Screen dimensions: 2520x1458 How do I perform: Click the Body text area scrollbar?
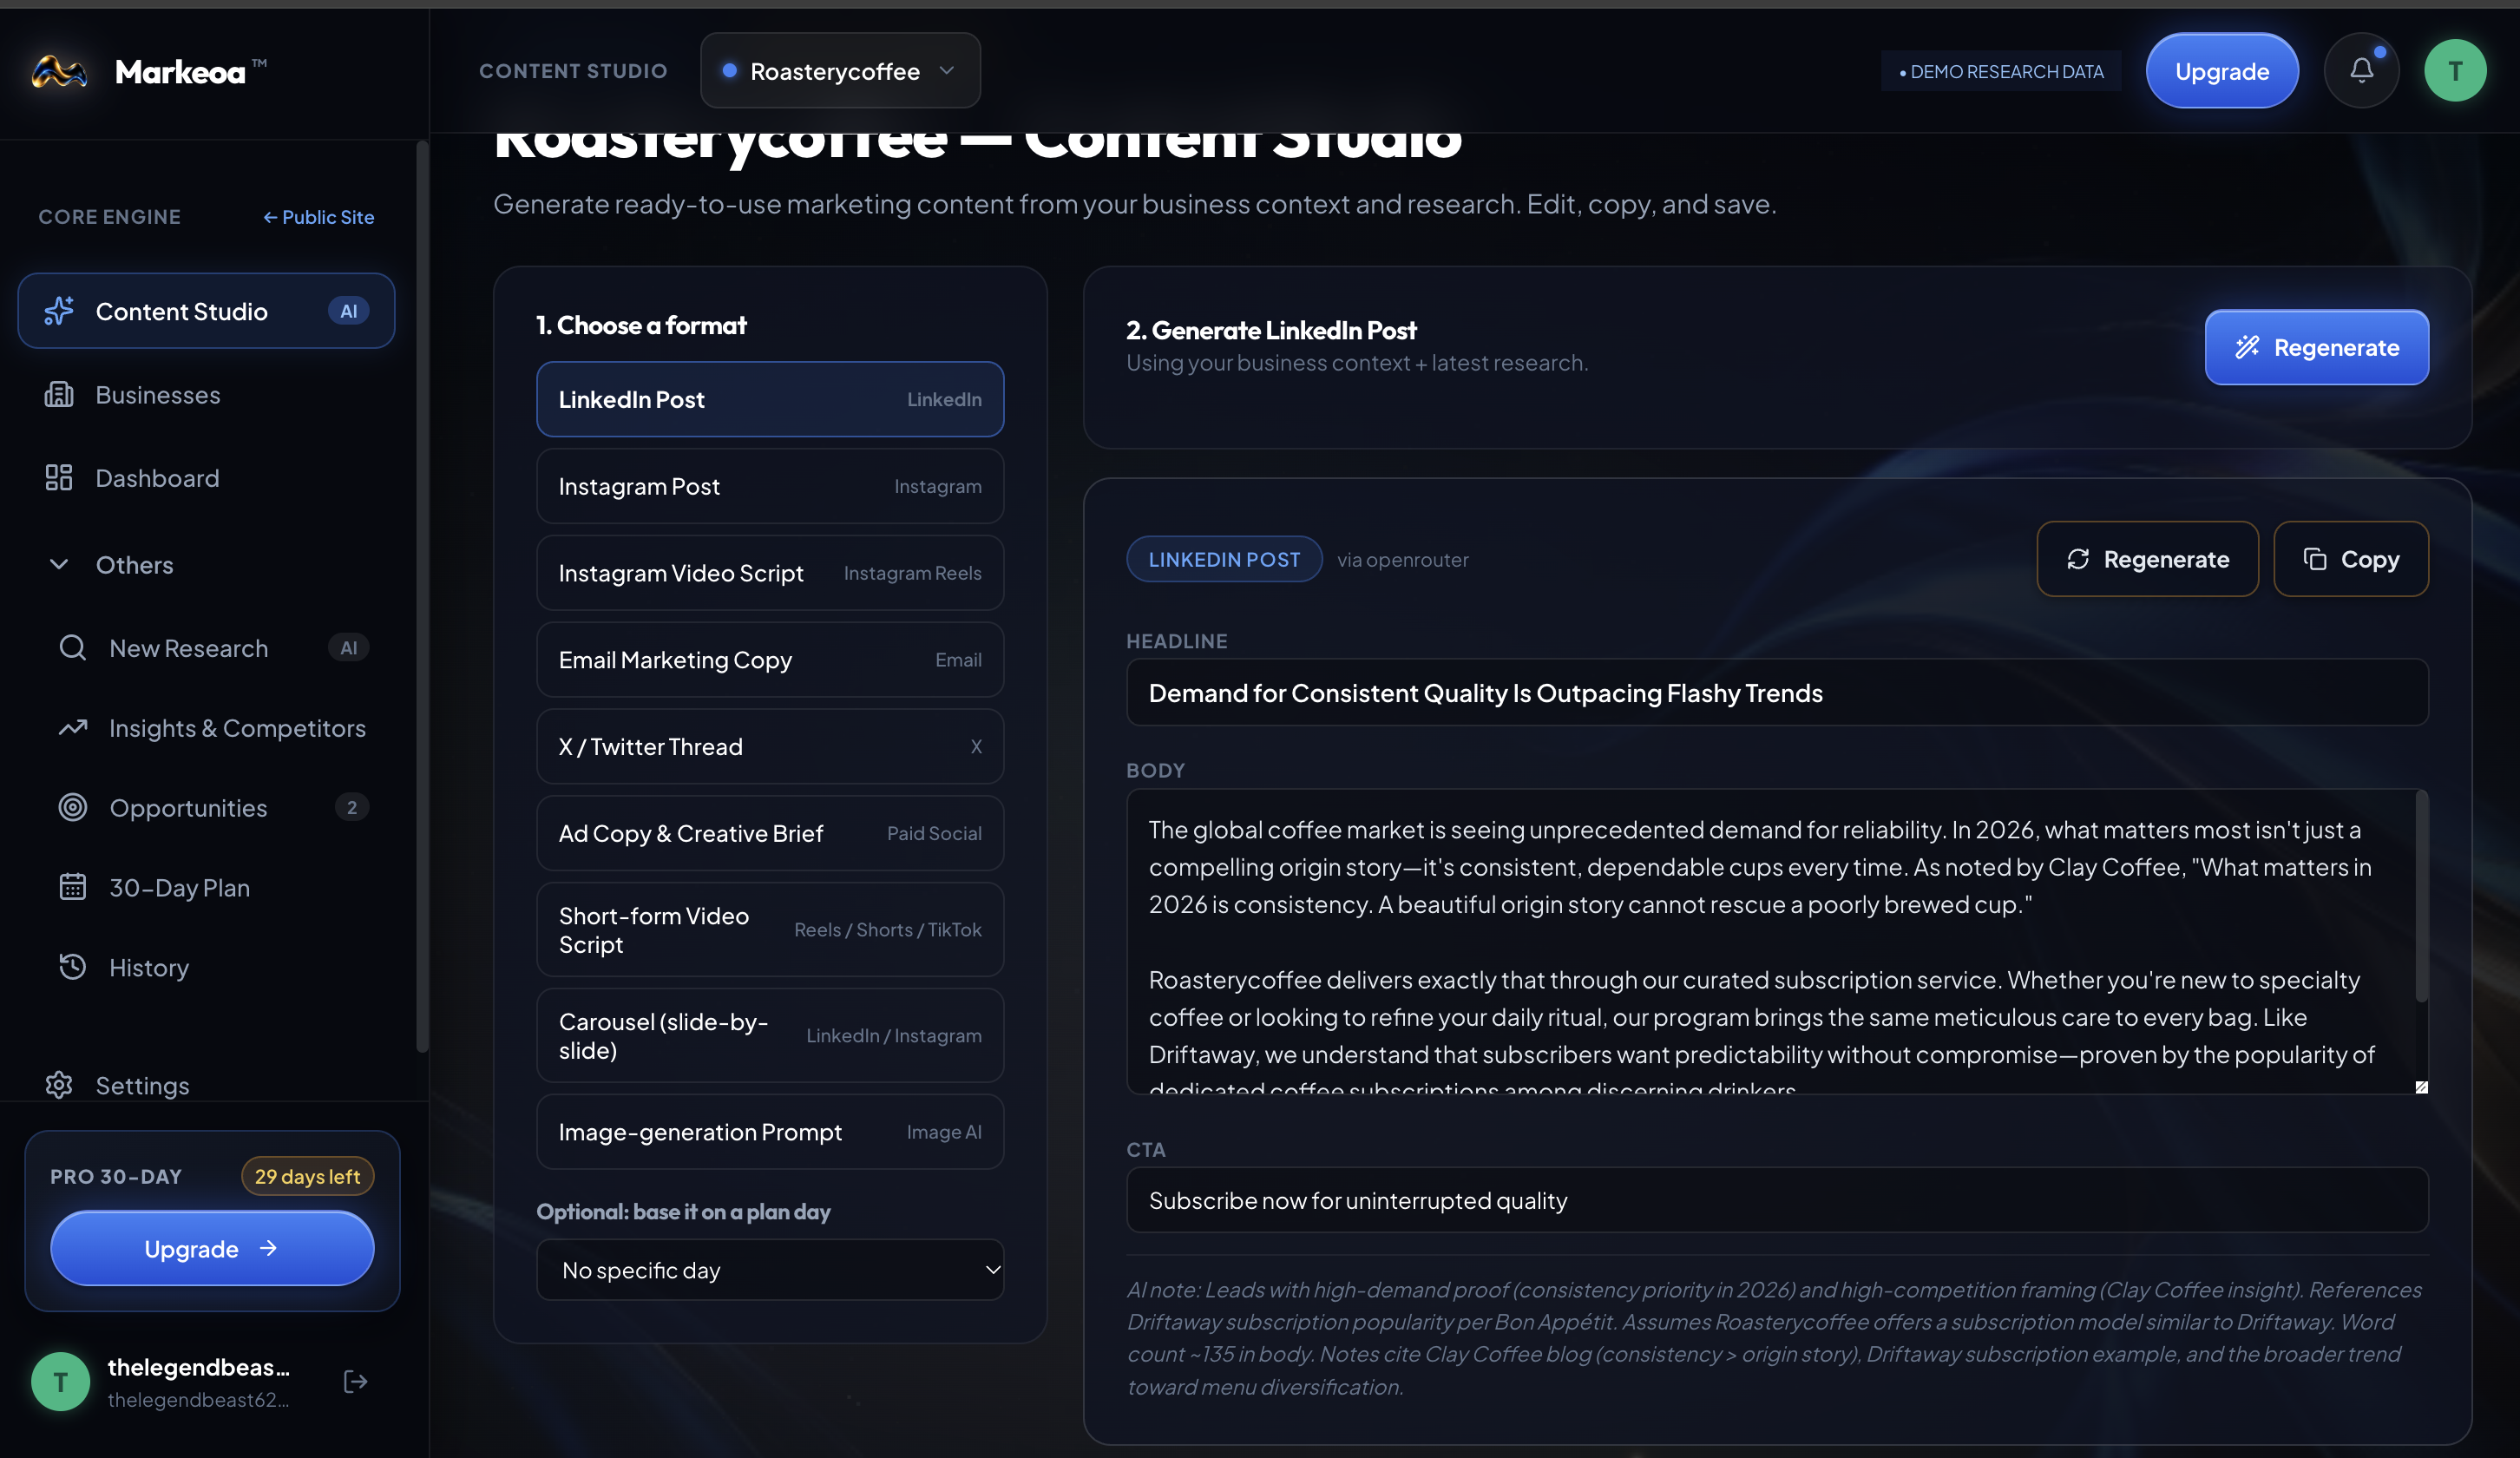point(2422,896)
